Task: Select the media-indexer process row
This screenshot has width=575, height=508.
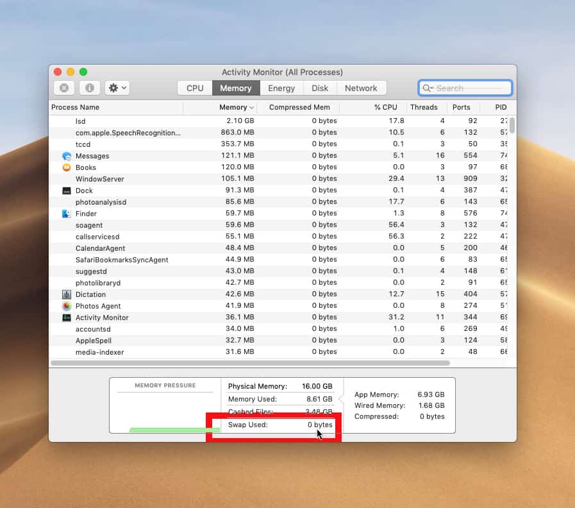Action: coord(279,352)
